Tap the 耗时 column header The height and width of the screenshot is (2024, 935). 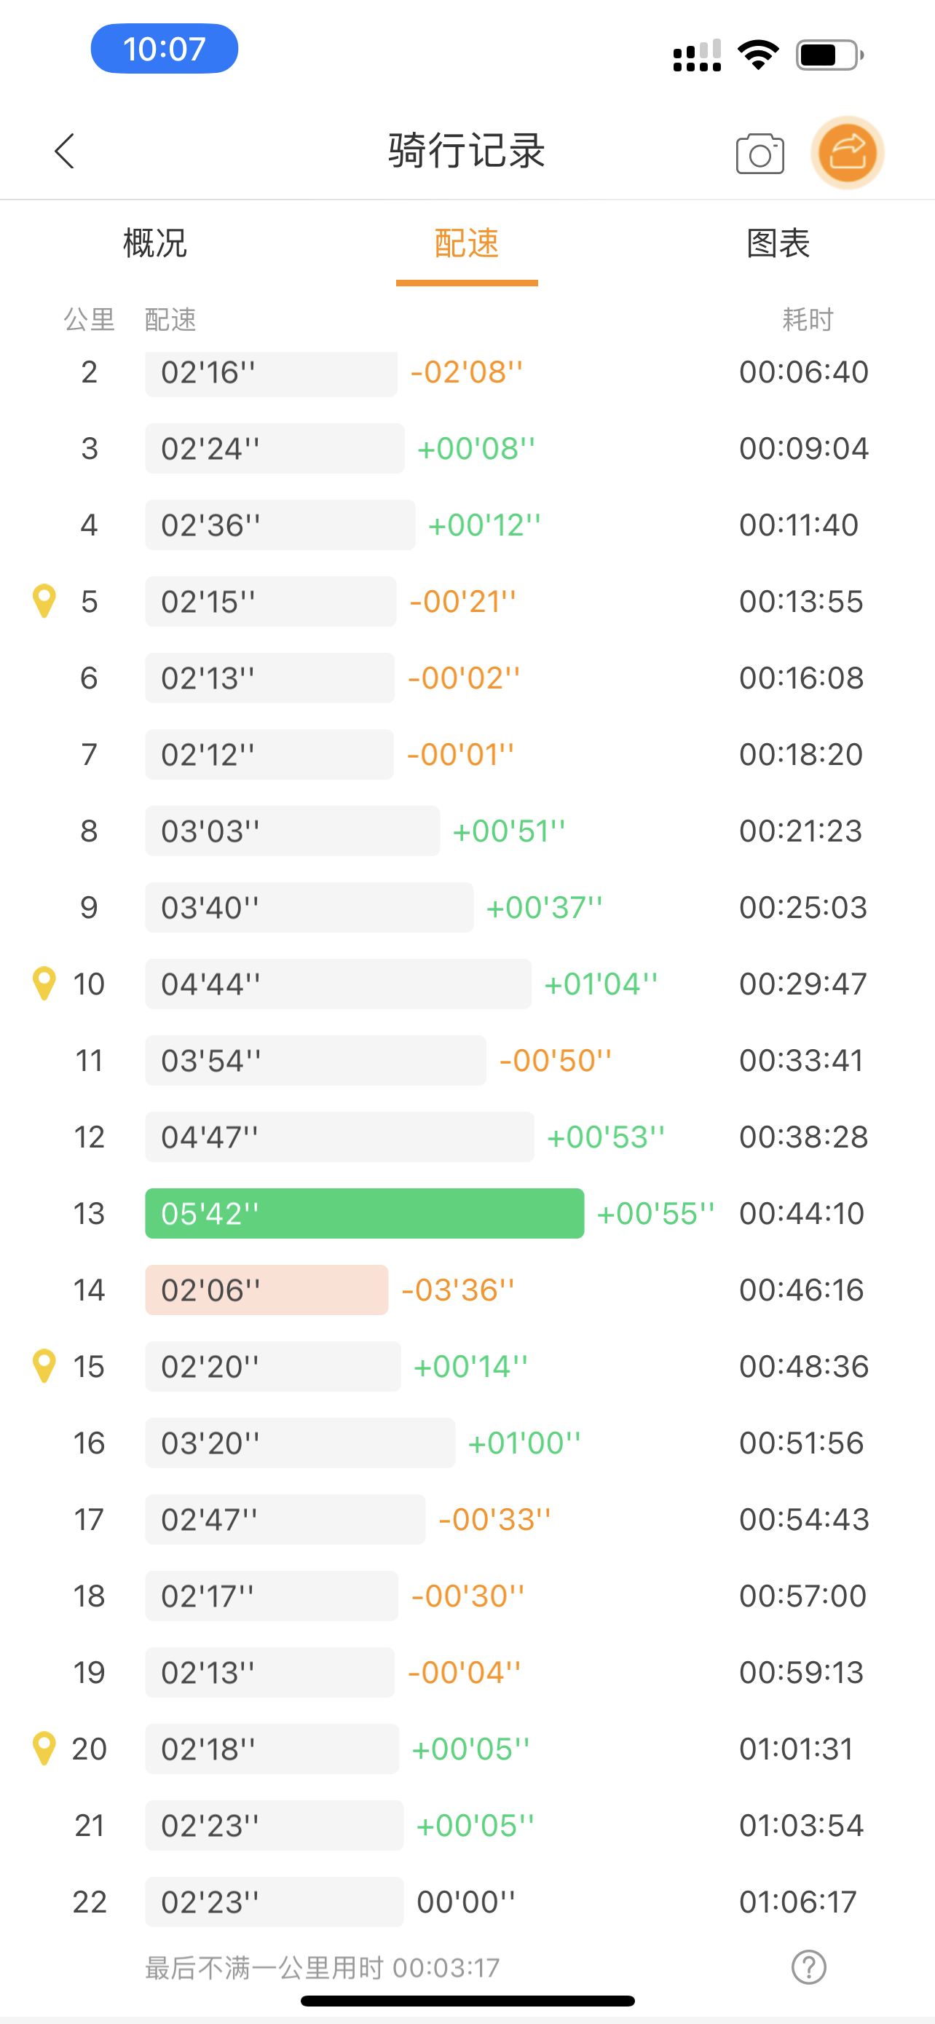click(808, 320)
